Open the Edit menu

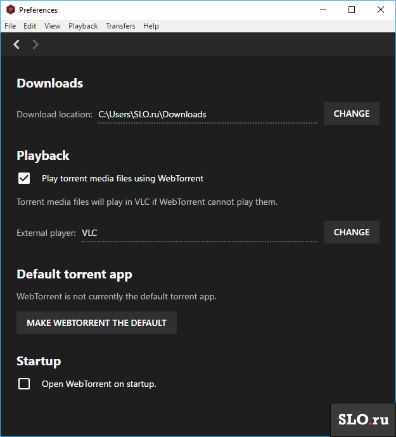click(x=30, y=26)
